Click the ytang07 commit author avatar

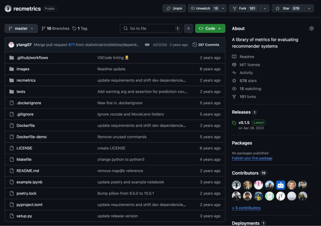[x=11, y=45]
